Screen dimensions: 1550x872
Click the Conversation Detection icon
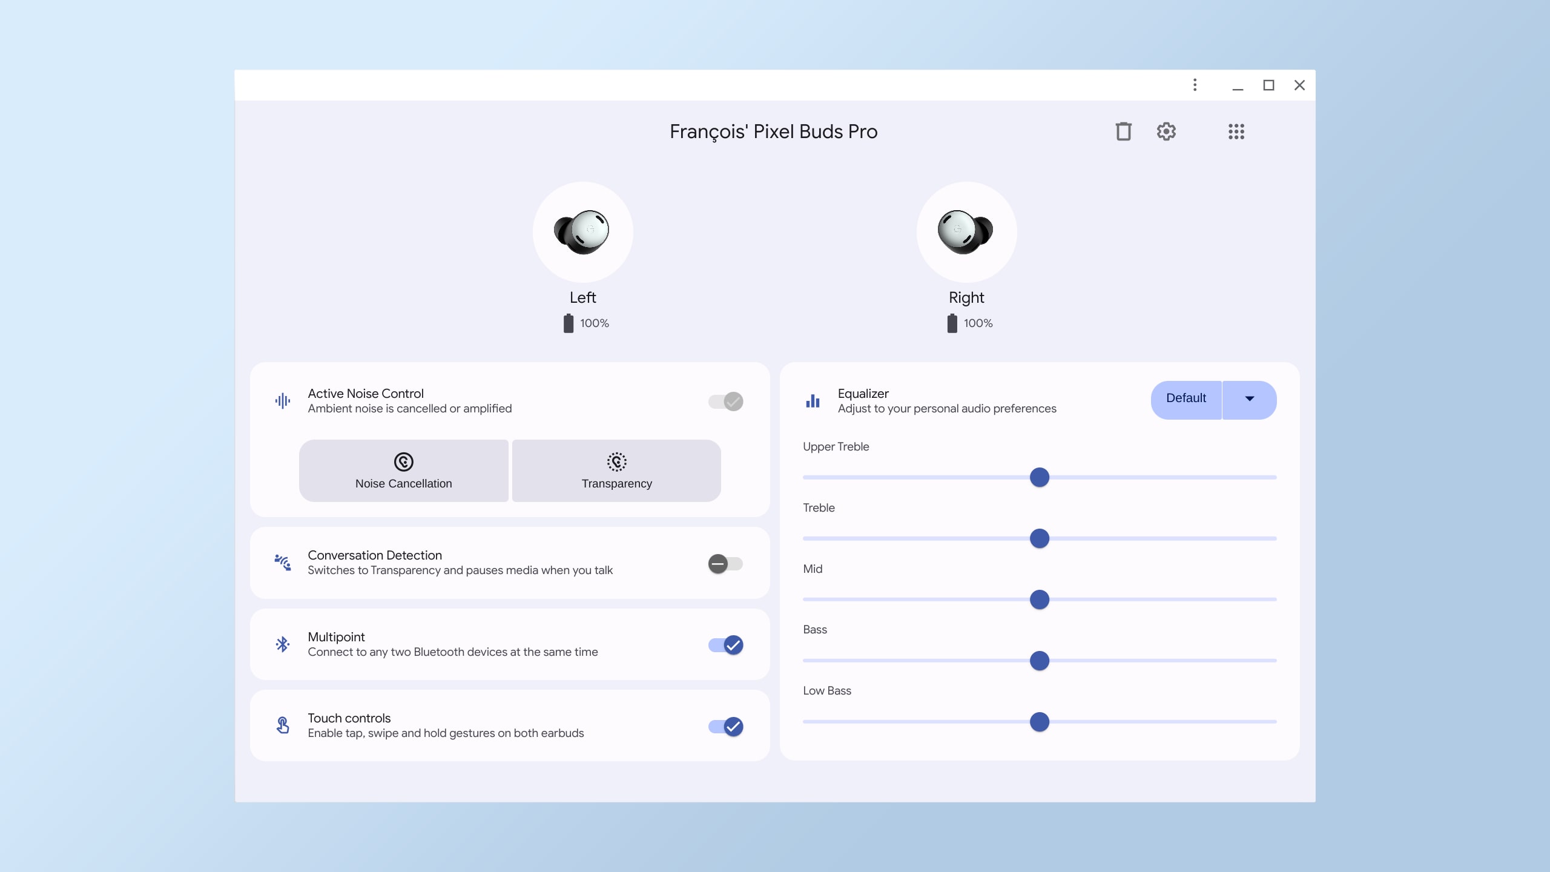[282, 562]
